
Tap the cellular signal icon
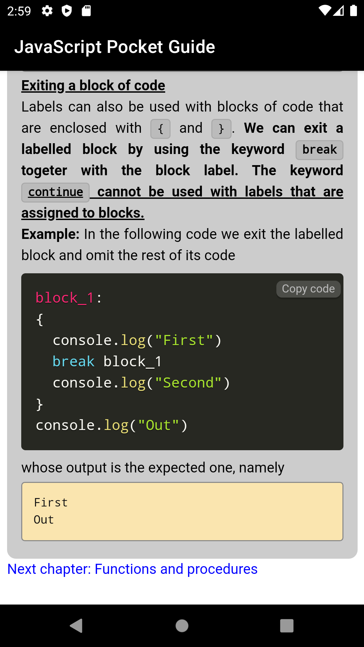pyautogui.click(x=339, y=11)
